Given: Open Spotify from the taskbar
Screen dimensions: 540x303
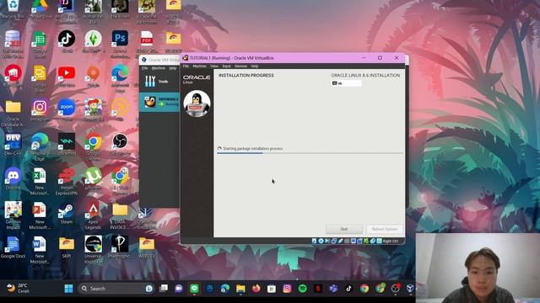Looking at the screenshot, I should [x=302, y=289].
